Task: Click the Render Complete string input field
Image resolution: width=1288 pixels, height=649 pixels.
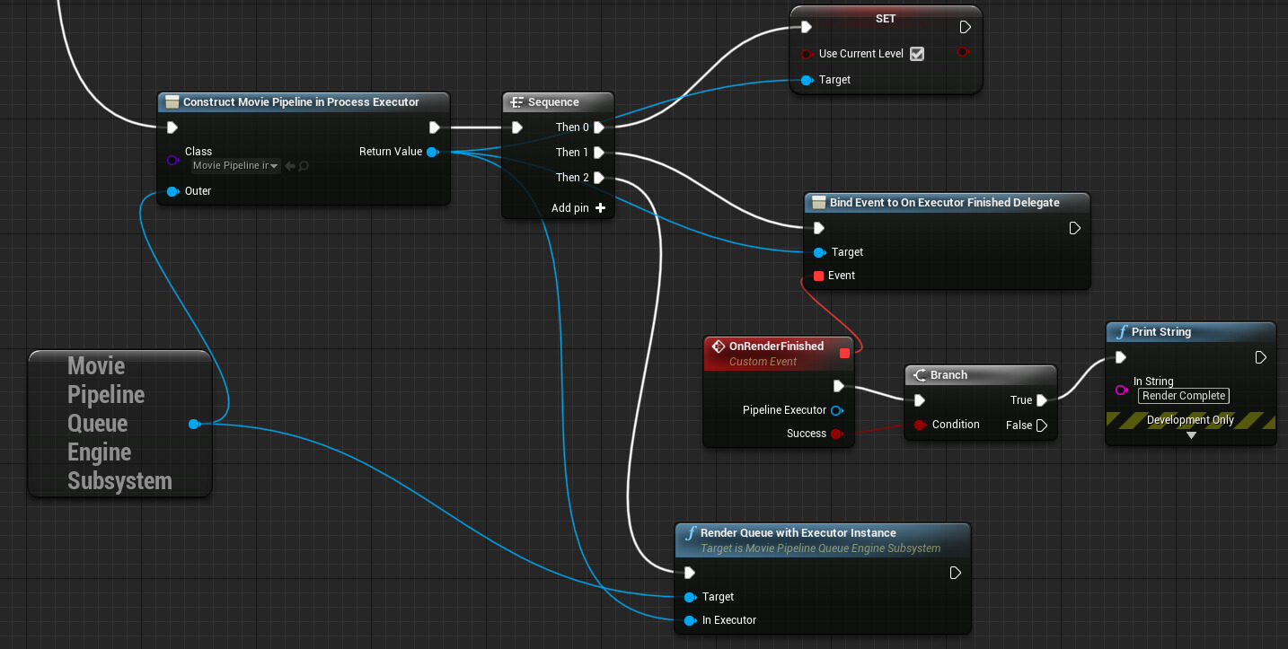Action: click(1183, 396)
